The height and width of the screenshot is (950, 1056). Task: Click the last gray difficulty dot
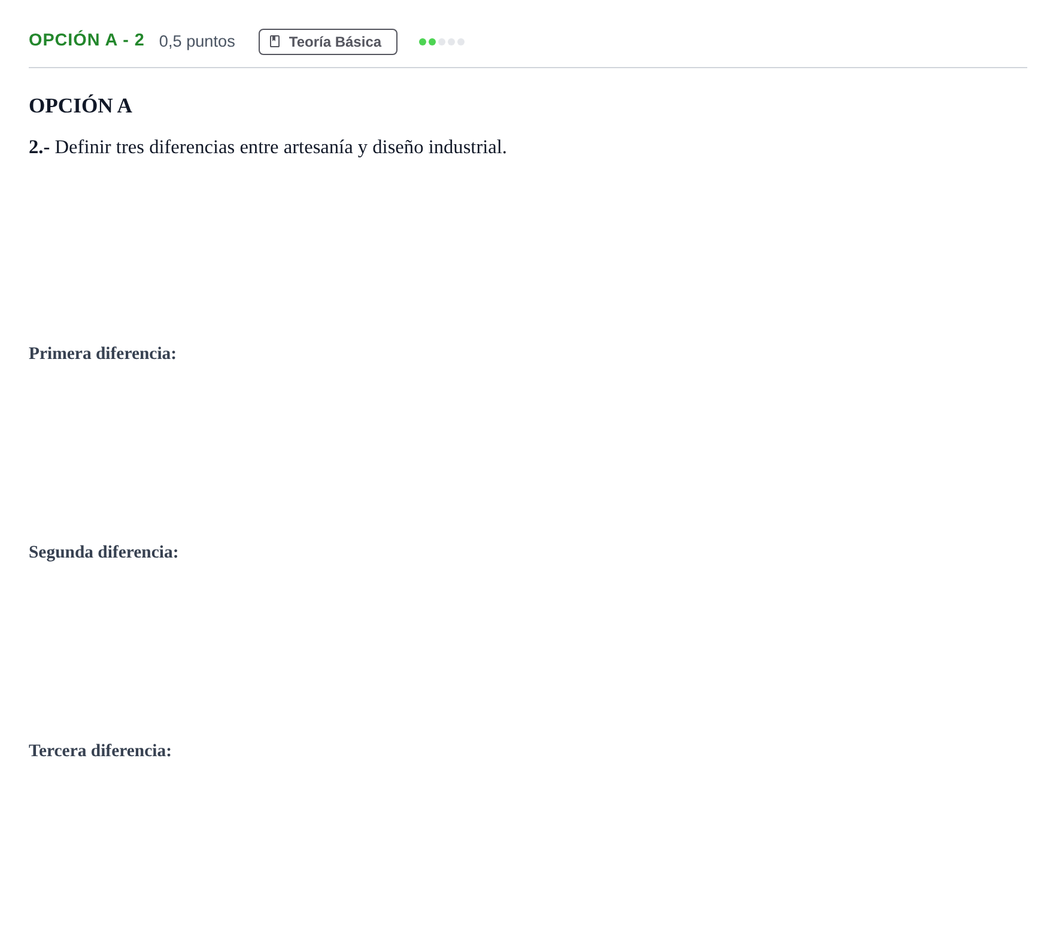tap(461, 42)
